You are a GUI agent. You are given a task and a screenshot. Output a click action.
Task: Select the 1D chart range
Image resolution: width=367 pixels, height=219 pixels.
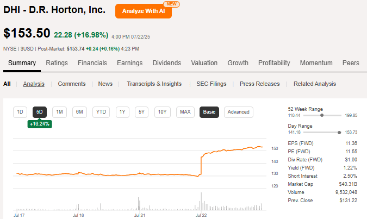[20, 112]
